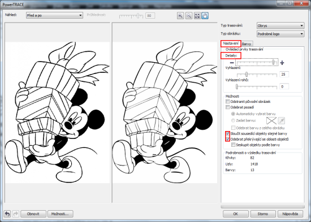Select Zadat barvu radio button
The height and width of the screenshot is (222, 311).
click(x=233, y=120)
